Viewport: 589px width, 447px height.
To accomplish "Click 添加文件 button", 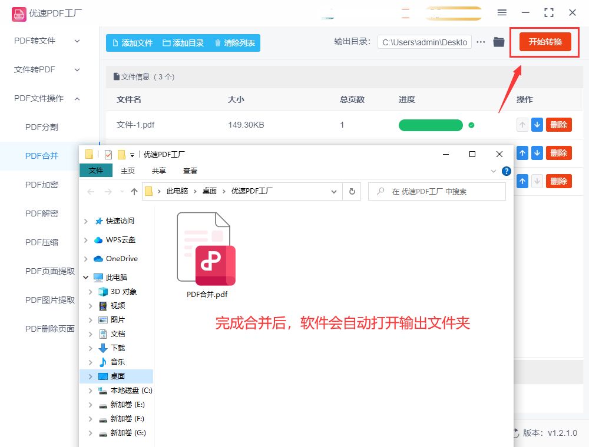I will pyautogui.click(x=133, y=43).
